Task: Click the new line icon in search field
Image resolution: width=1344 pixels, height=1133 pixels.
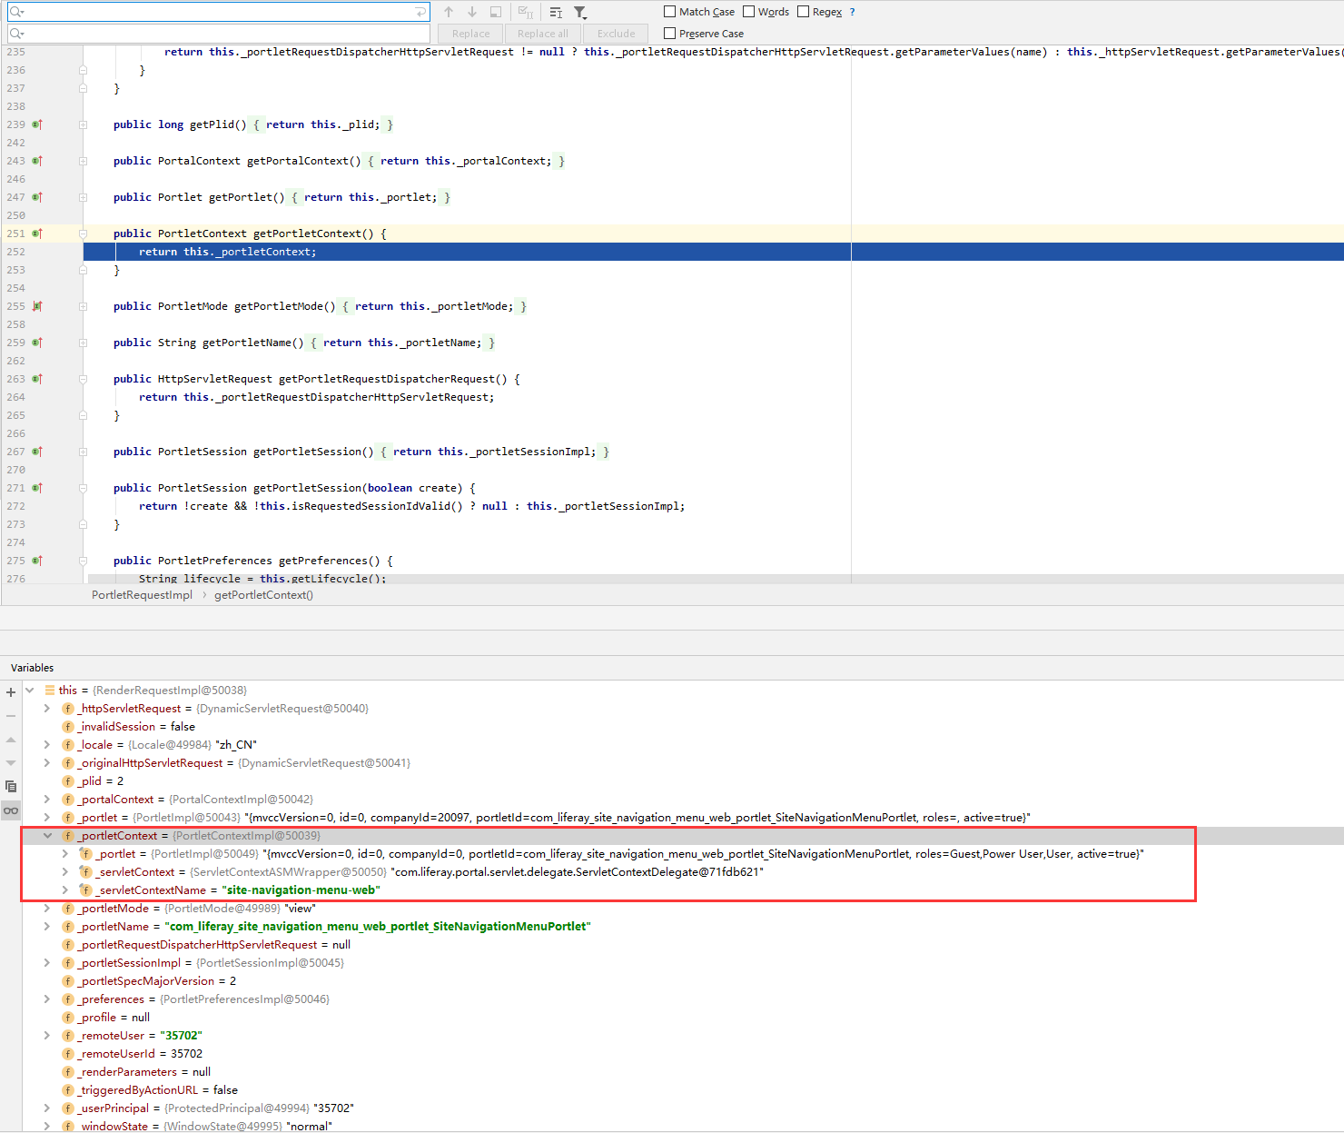Action: pyautogui.click(x=420, y=12)
